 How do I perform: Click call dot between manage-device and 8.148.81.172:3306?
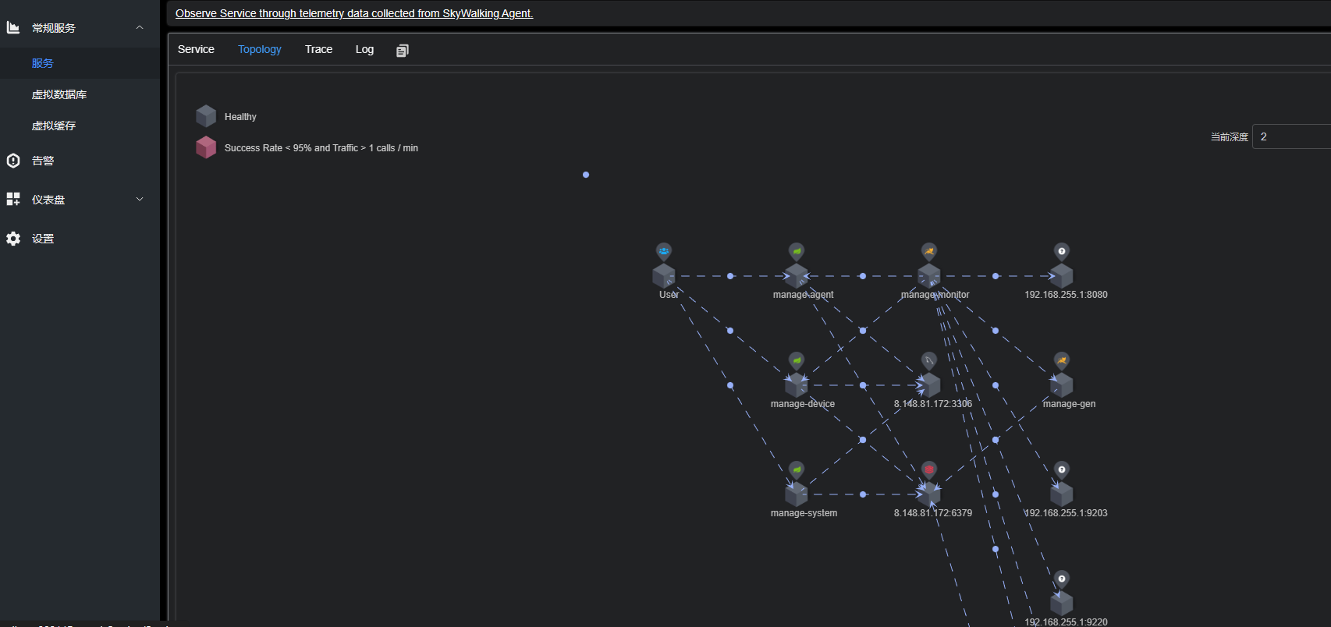863,385
